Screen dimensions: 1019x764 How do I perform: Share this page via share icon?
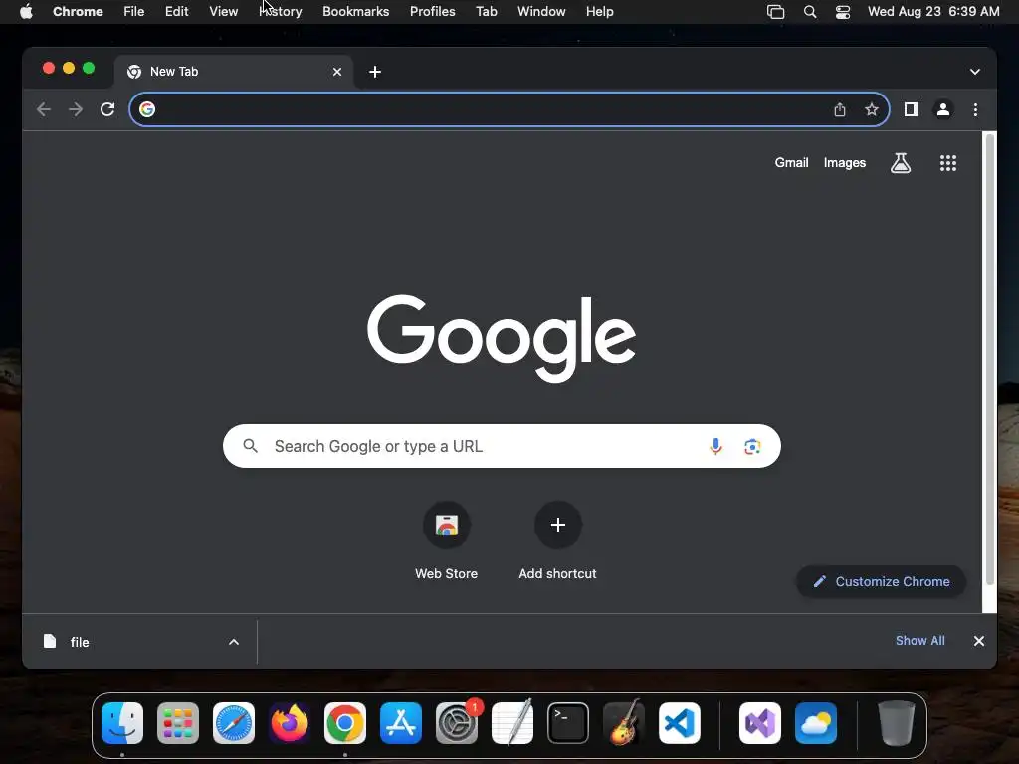click(840, 109)
